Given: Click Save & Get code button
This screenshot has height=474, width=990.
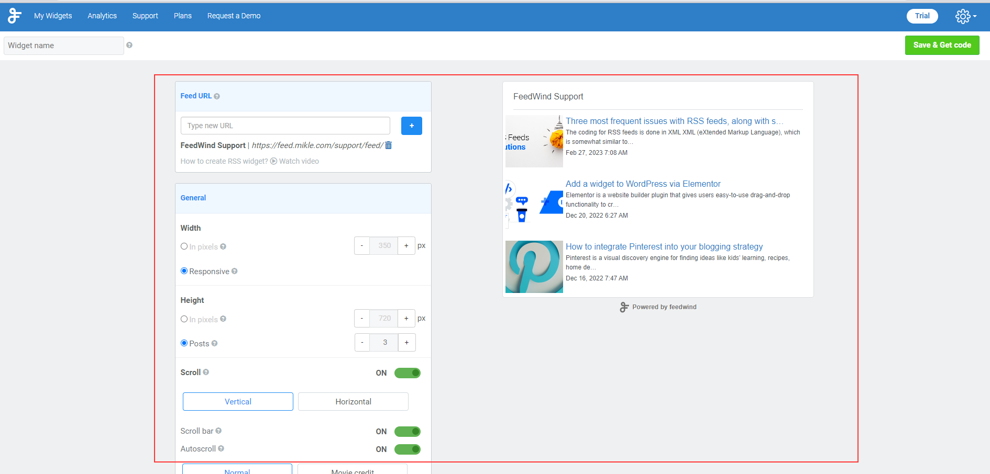Looking at the screenshot, I should [x=942, y=45].
